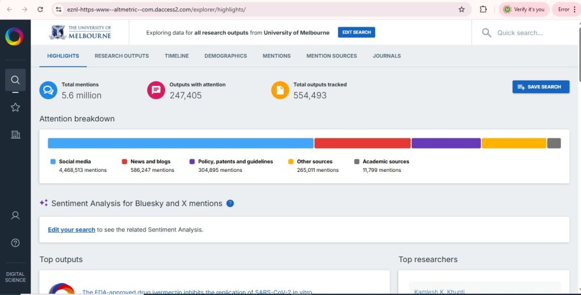Click the Digital Science logo text
581x295 pixels.
(15, 277)
